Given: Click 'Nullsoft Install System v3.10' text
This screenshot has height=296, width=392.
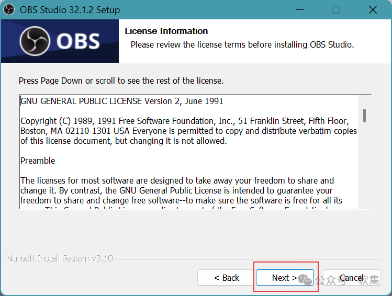Looking at the screenshot, I should (60, 258).
